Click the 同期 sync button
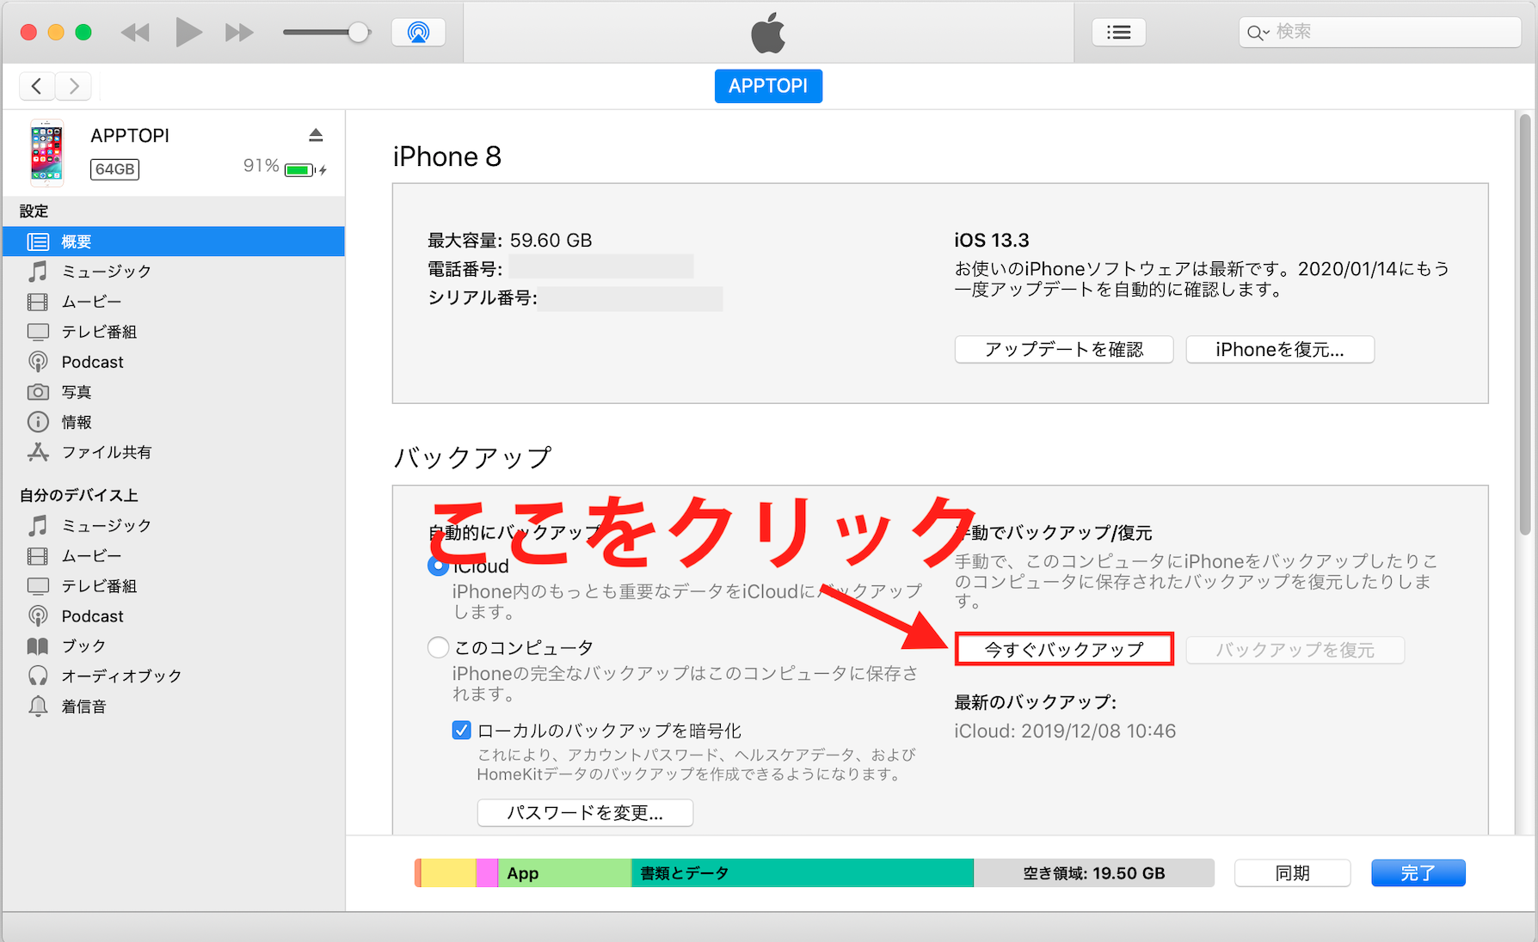The height and width of the screenshot is (942, 1538). [x=1292, y=873]
